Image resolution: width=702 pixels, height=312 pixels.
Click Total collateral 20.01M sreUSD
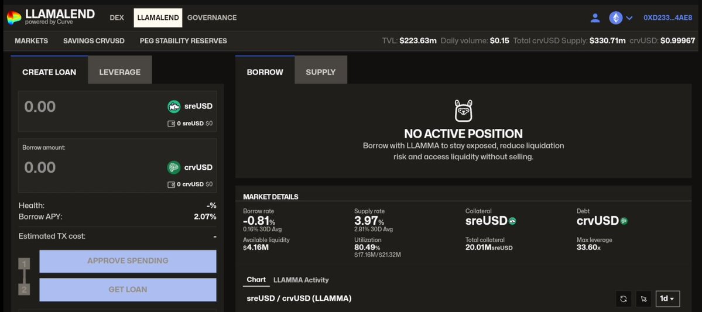click(489, 247)
